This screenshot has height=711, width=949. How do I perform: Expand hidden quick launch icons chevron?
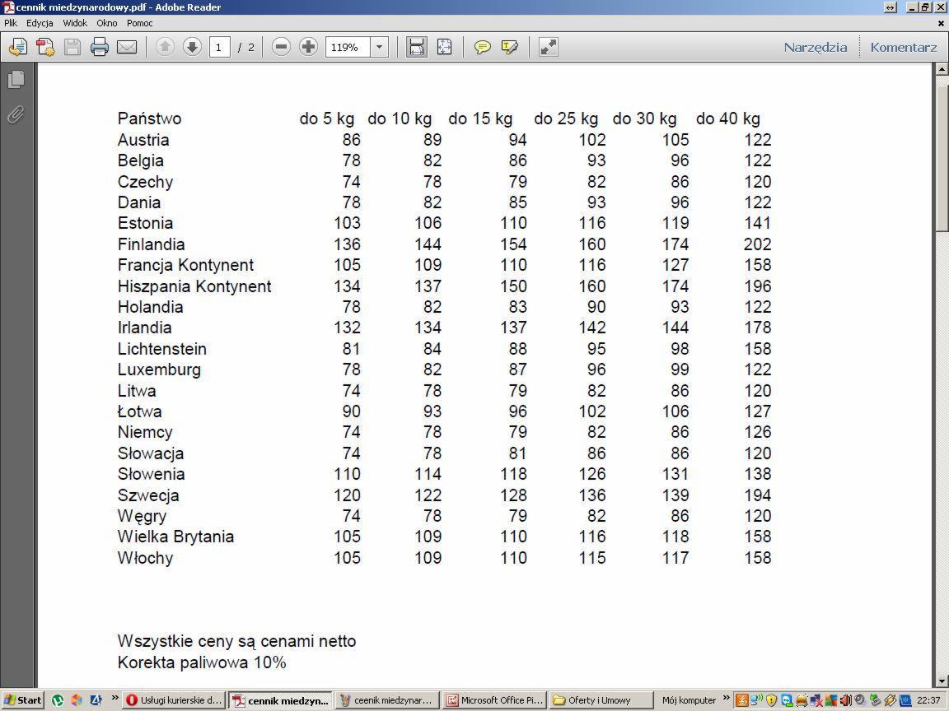115,699
